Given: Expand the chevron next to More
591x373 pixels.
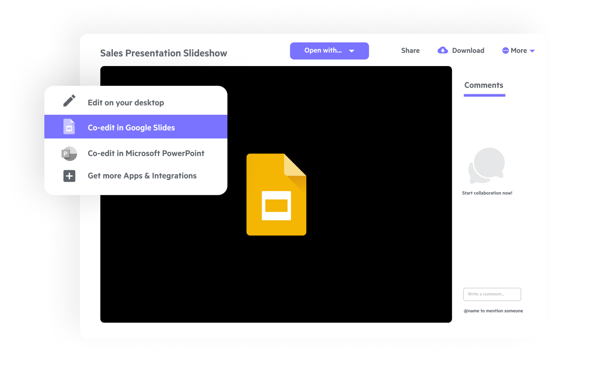Looking at the screenshot, I should pos(532,51).
